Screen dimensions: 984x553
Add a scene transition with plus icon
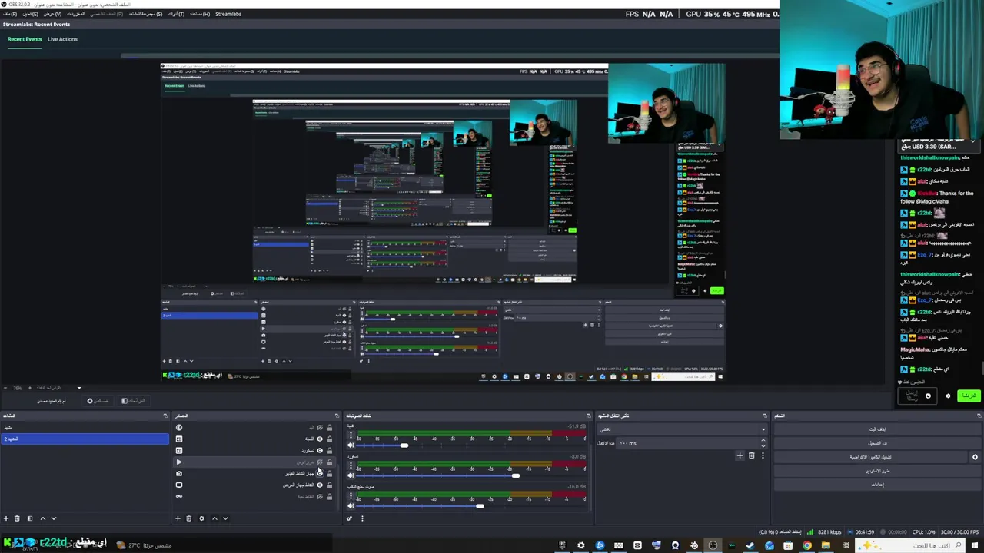(x=740, y=455)
